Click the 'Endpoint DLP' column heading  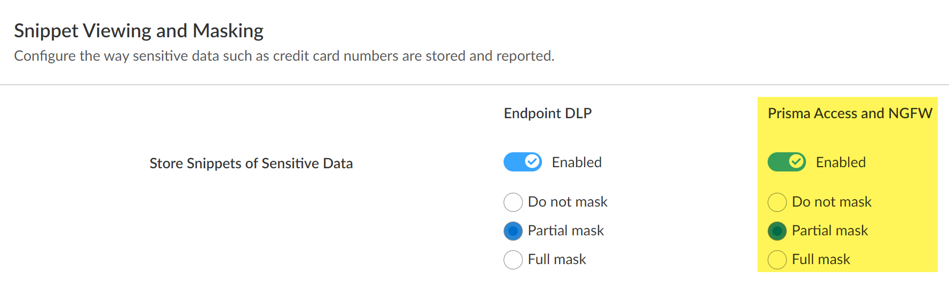pos(547,113)
